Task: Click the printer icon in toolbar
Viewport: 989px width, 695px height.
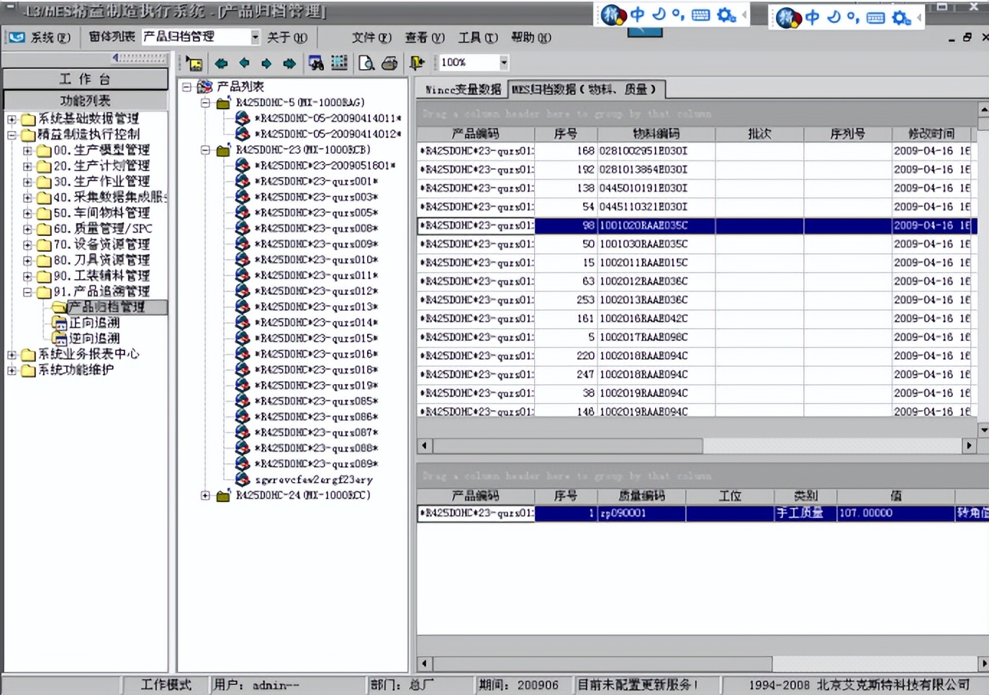Action: pyautogui.click(x=389, y=63)
